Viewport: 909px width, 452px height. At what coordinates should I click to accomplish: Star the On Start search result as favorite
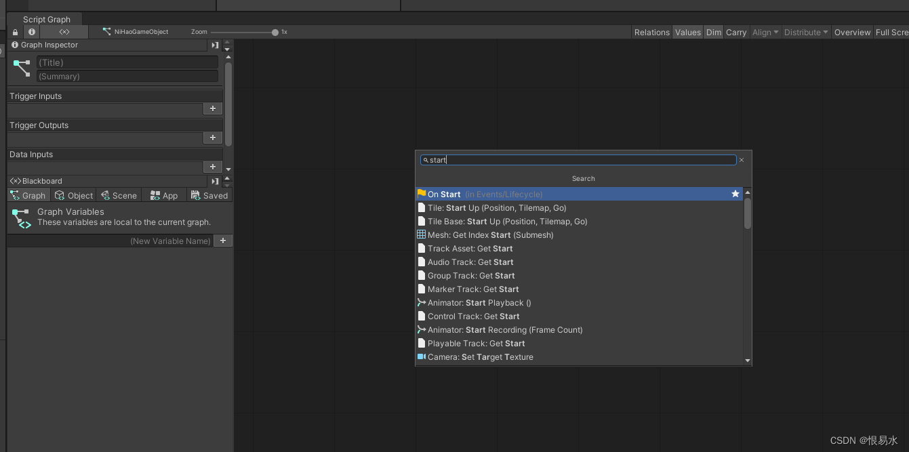click(x=735, y=194)
